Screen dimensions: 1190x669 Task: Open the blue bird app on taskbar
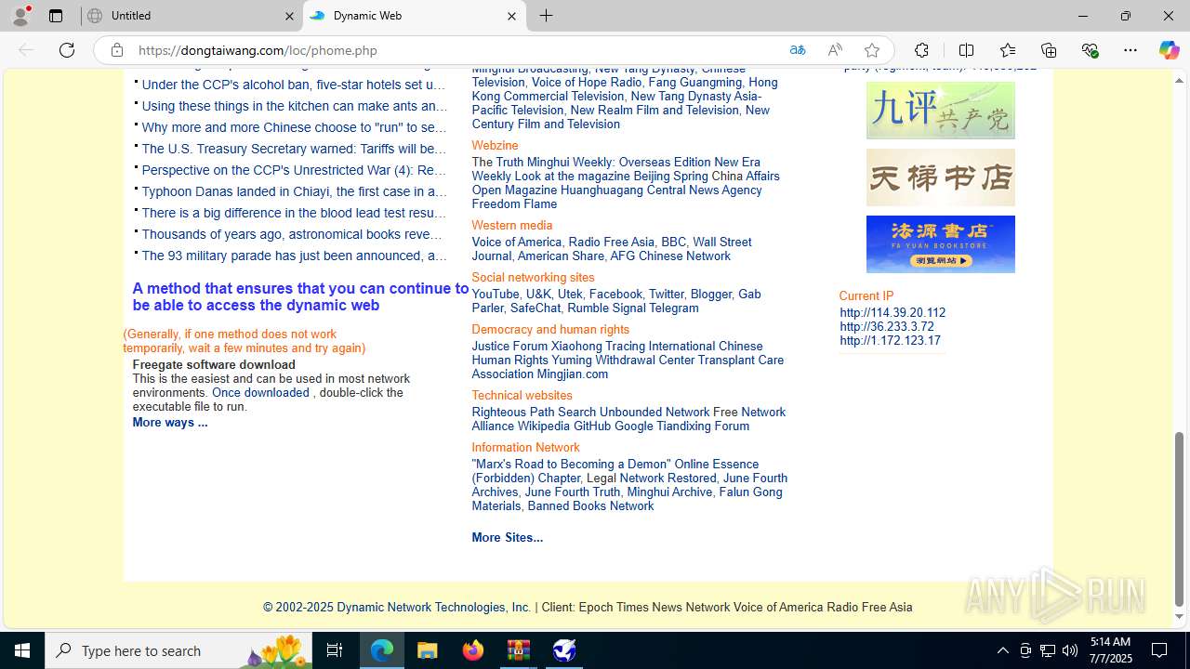564,650
